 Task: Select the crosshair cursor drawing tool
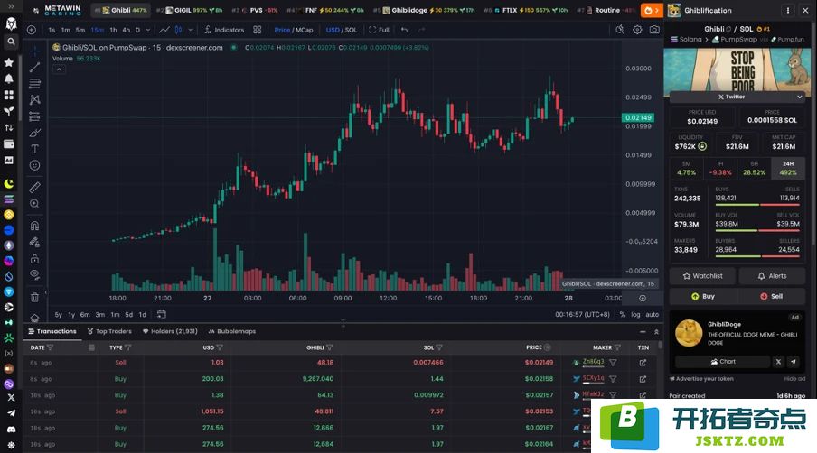[35, 51]
